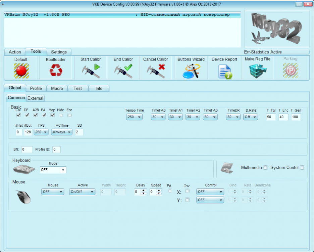Open the Profile tab
The width and height of the screenshot is (314, 252).
[x=36, y=88]
